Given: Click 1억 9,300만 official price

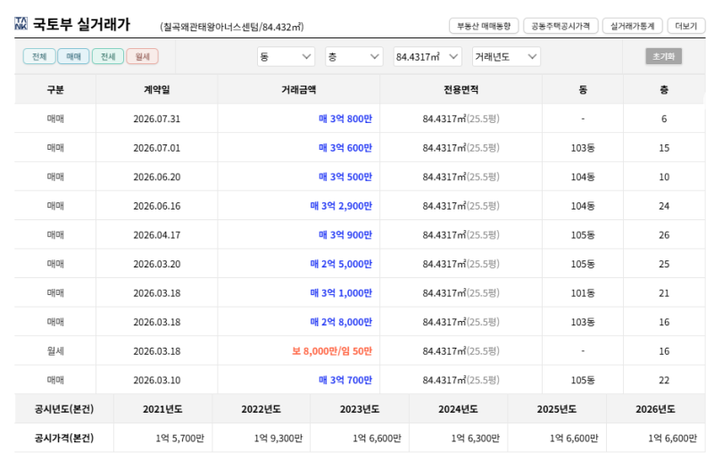Looking at the screenshot, I should point(278,439).
